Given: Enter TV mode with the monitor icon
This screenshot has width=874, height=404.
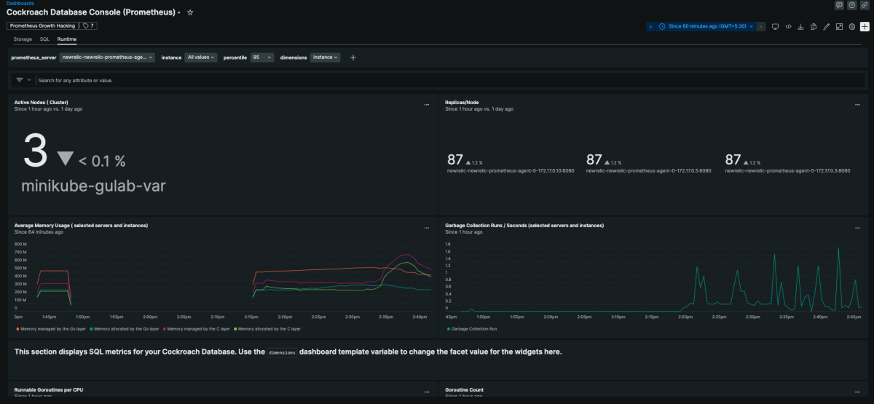Looking at the screenshot, I should [x=775, y=26].
